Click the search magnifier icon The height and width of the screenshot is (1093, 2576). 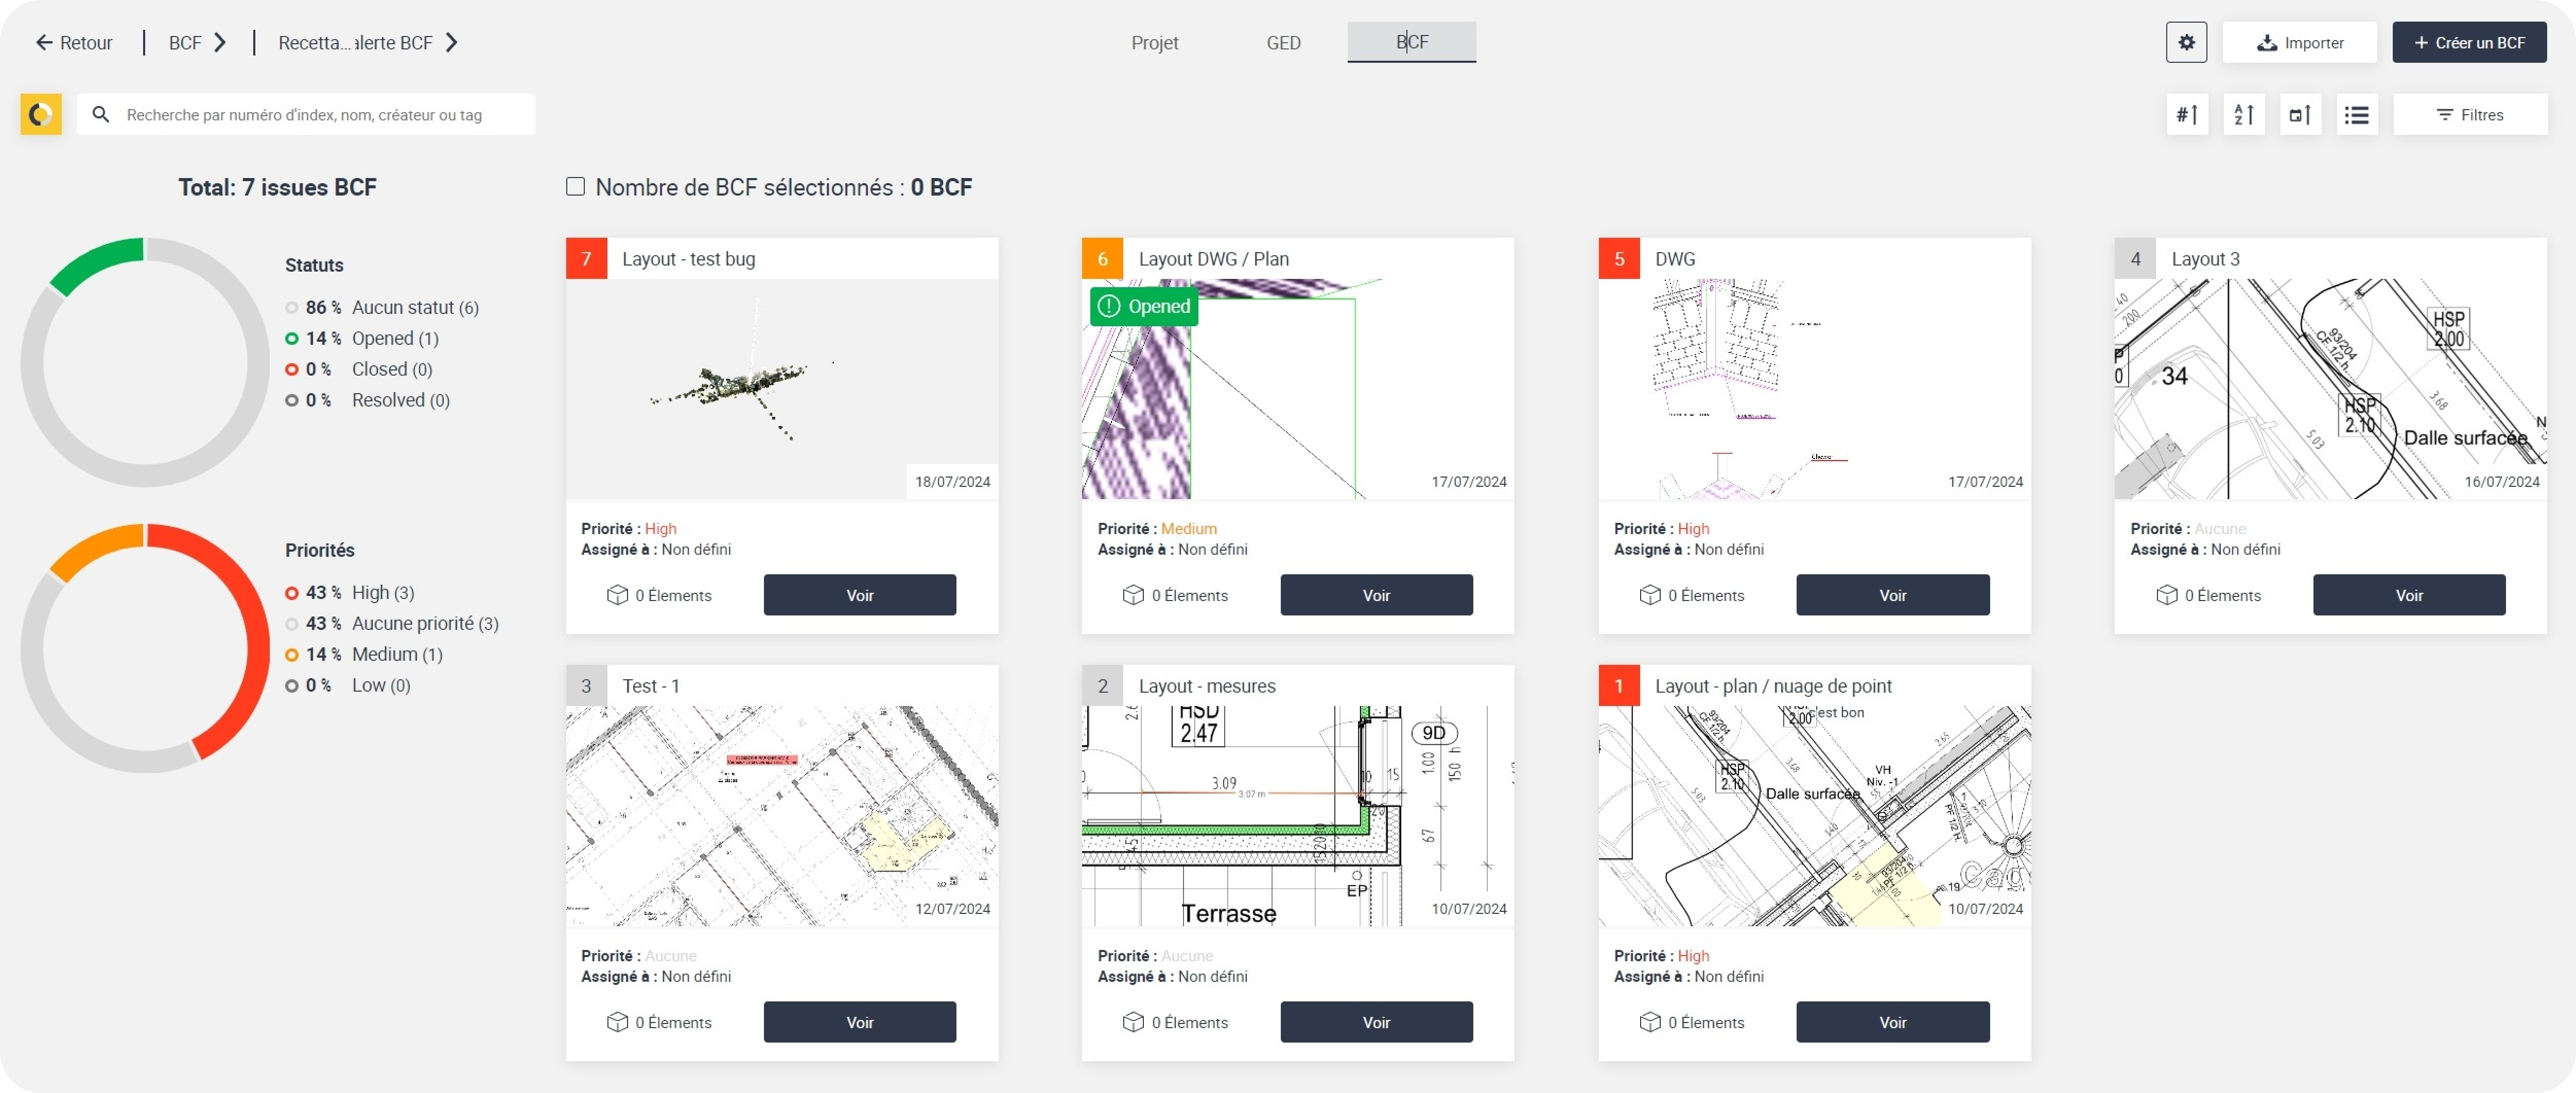click(x=101, y=115)
